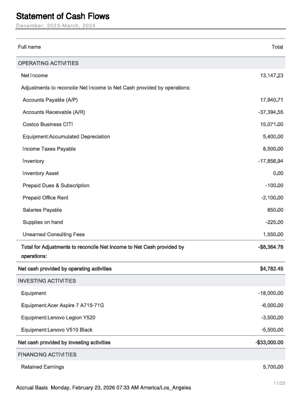Image resolution: width=302 pixels, height=401 pixels.
Task: Click the Income Taxes Payable amount 8,500.00
Action: click(273, 149)
